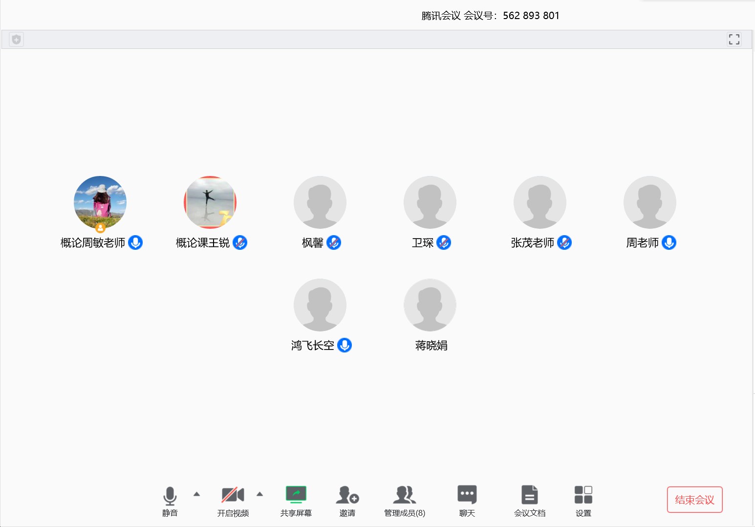
Task: Click the security shield icon
Action: pos(16,39)
